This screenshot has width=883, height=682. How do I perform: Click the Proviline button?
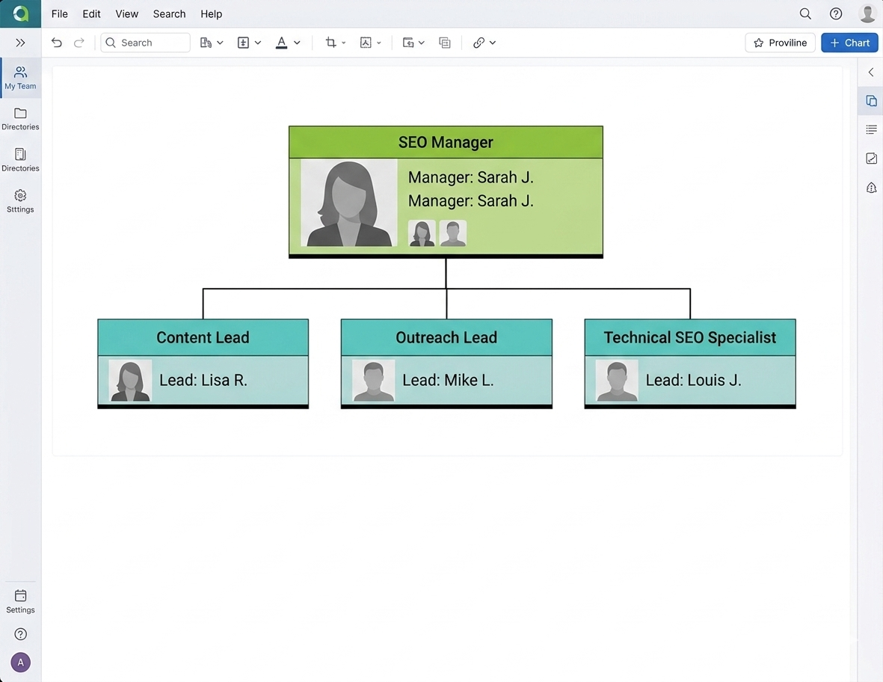click(x=780, y=43)
